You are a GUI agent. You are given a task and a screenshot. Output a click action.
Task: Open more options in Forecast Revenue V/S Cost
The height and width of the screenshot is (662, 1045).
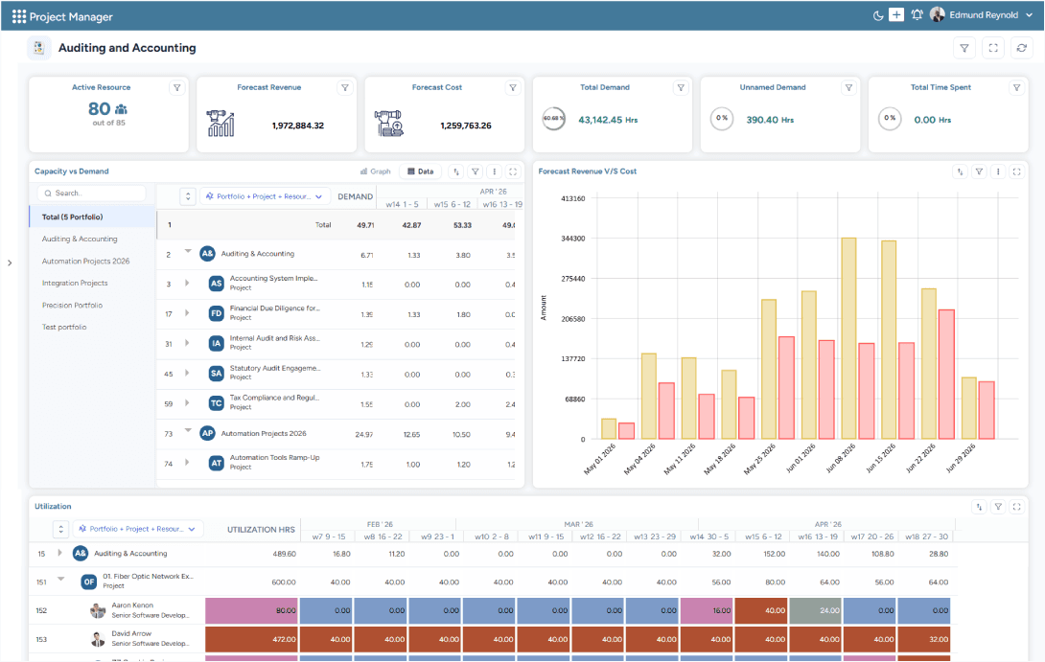[998, 171]
